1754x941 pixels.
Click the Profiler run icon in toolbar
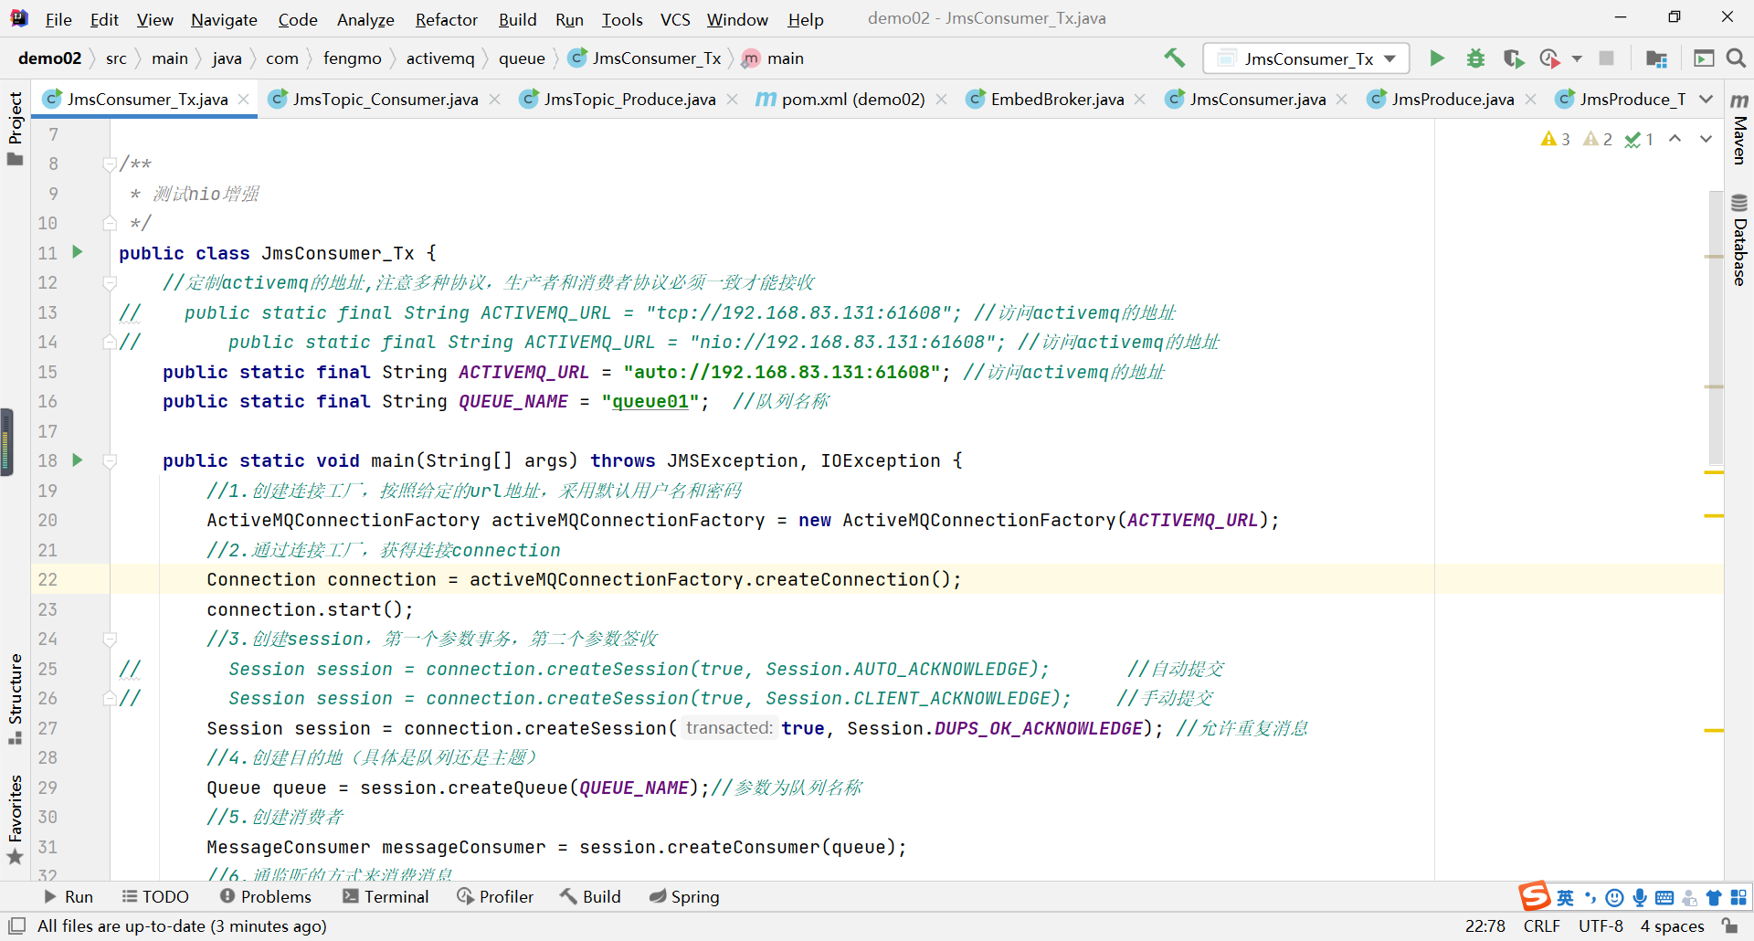coord(1549,58)
